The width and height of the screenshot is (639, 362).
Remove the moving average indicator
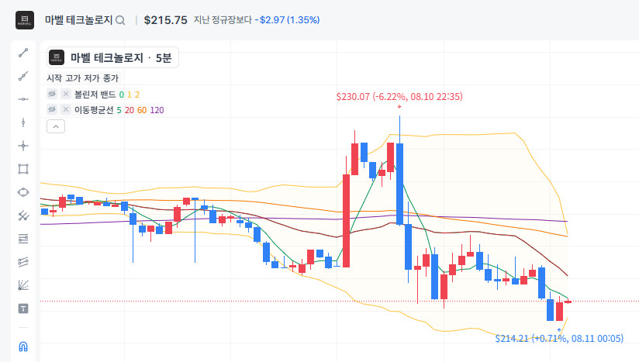click(x=66, y=109)
